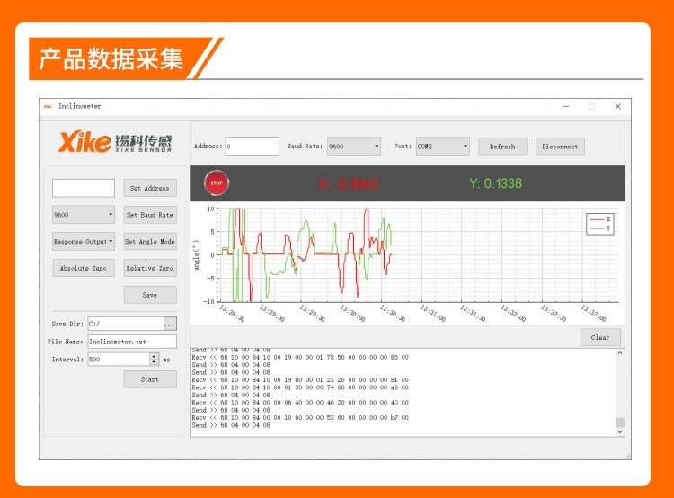
Task: Open the Response Output mode dropdown
Action: point(84,242)
